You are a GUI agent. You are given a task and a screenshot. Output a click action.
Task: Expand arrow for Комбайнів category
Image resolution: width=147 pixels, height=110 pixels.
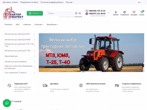(x=35, y=62)
